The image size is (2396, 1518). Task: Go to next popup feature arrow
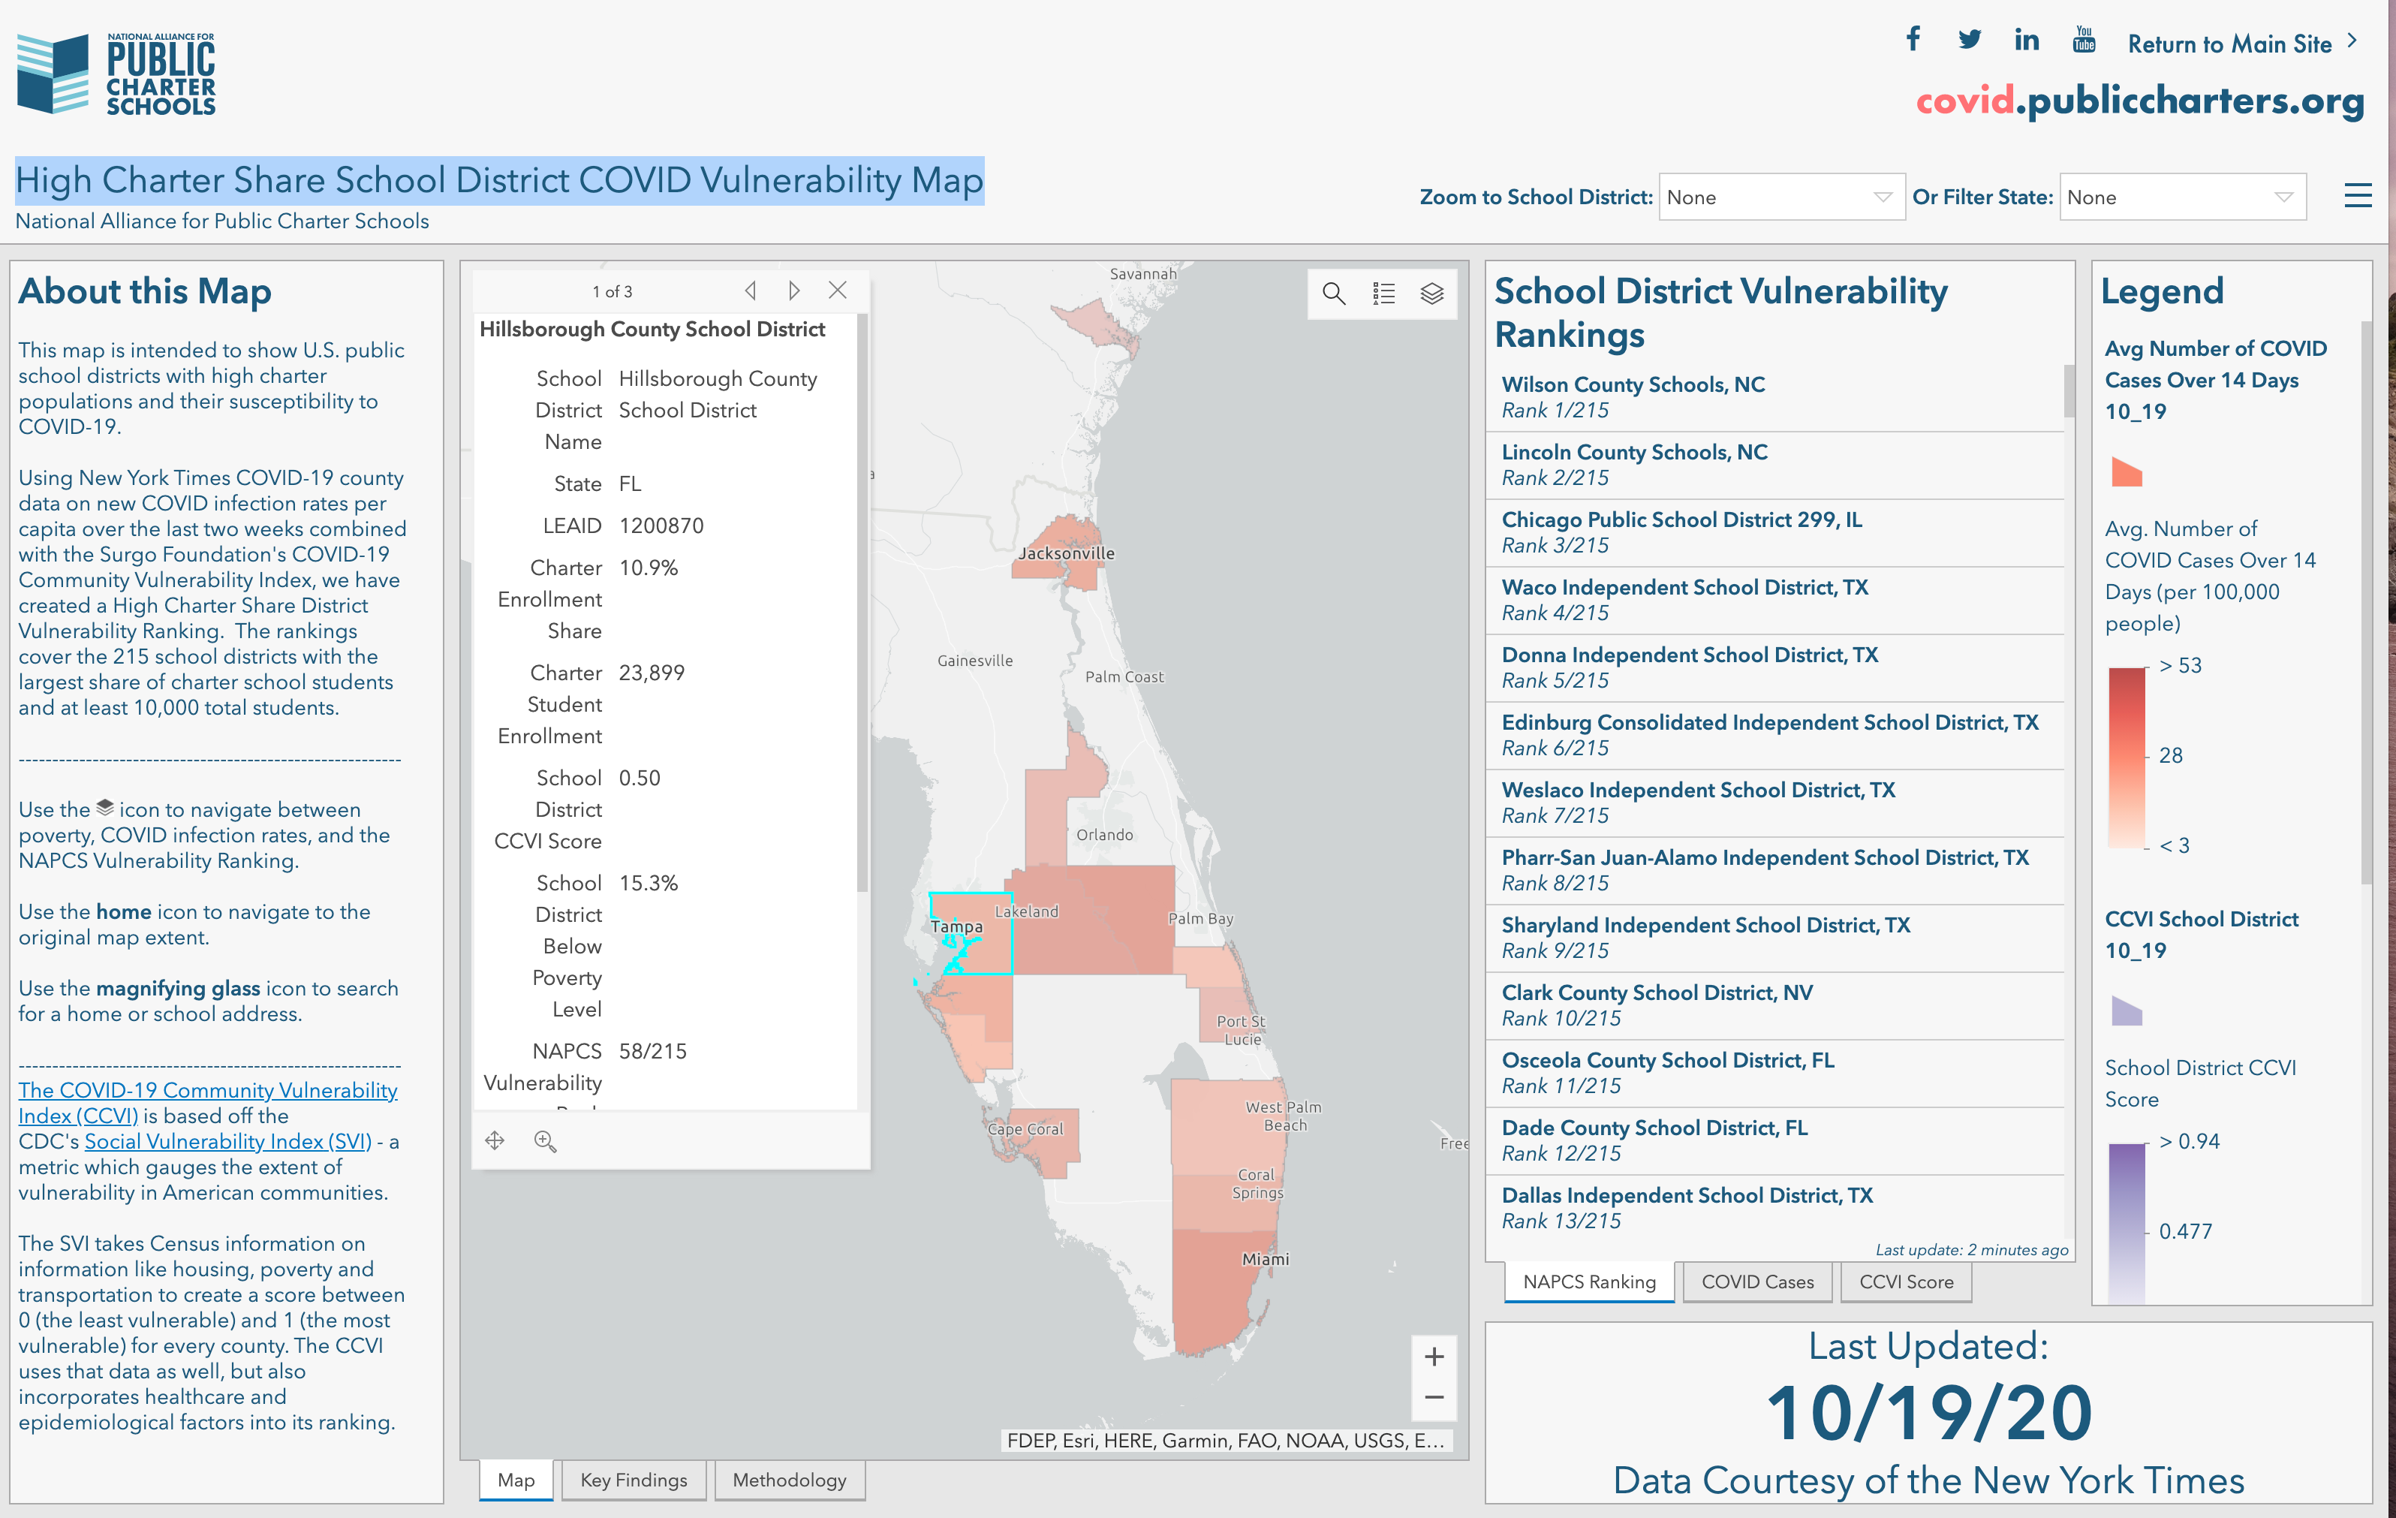[794, 291]
